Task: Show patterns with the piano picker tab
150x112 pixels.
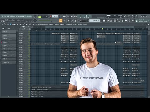Action: point(3,28)
